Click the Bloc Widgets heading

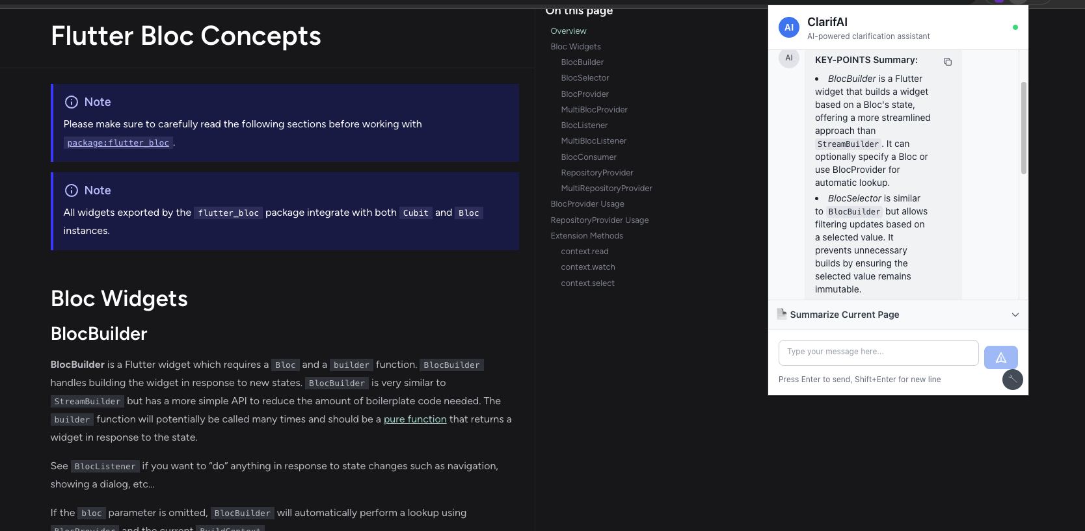coord(119,298)
